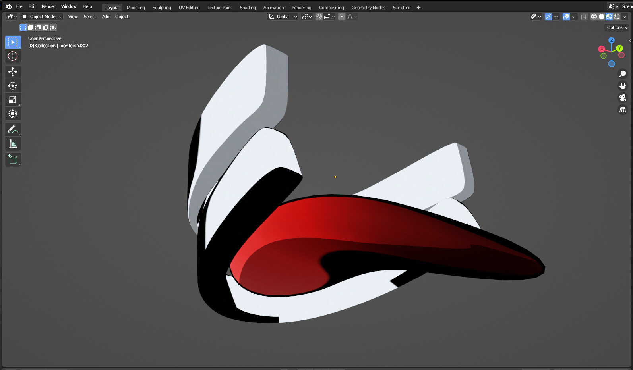Switch to Material Preview shading
This screenshot has width=633, height=370.
609,17
